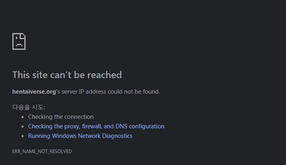
Task: Click the folded corner of the page icon
Action: coord(24,35)
